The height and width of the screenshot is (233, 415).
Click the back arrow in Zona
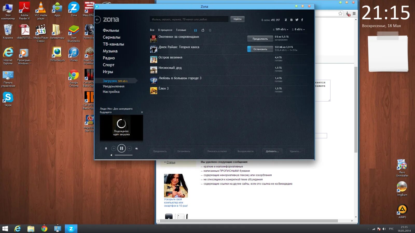[x=98, y=20]
